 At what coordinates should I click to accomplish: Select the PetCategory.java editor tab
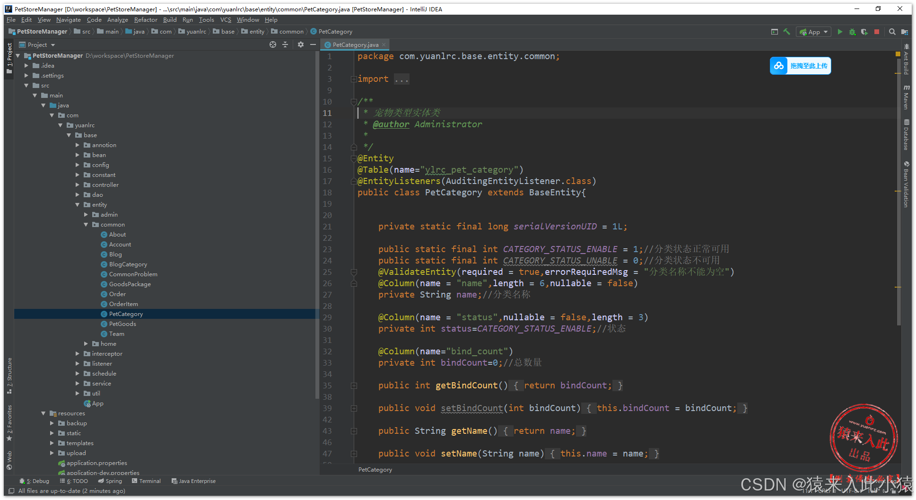[x=356, y=44]
